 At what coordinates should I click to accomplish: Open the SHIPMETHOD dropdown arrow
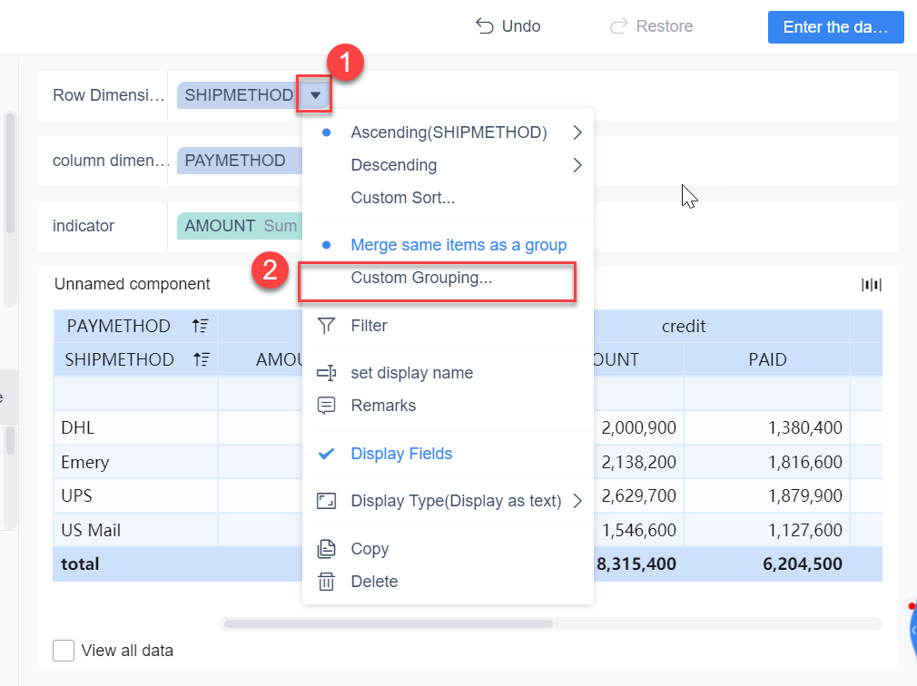pyautogui.click(x=315, y=95)
